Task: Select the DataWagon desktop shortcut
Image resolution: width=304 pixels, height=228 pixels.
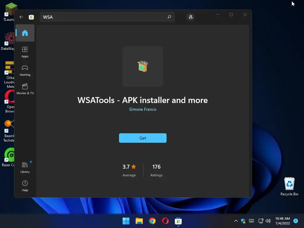Action: [x=7, y=41]
